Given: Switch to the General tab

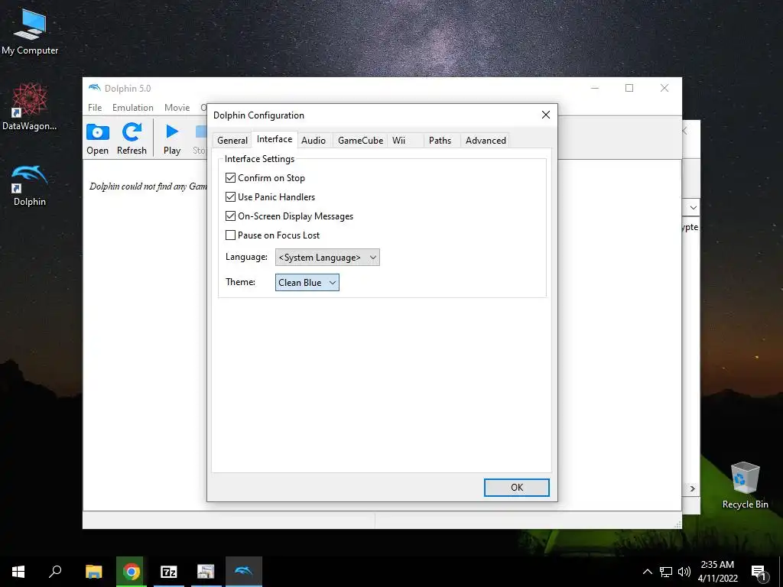Looking at the screenshot, I should coord(232,141).
